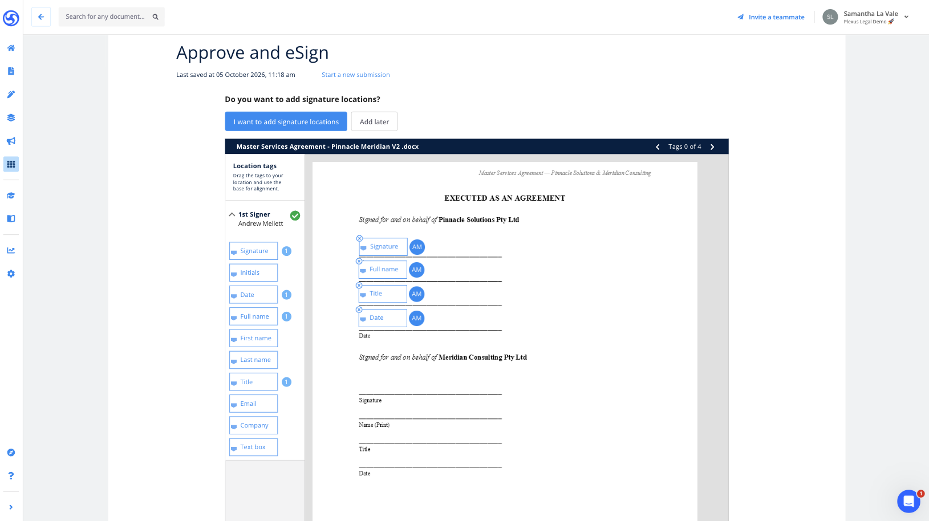This screenshot has height=521, width=929.
Task: Select the Company tag
Action: tap(254, 425)
